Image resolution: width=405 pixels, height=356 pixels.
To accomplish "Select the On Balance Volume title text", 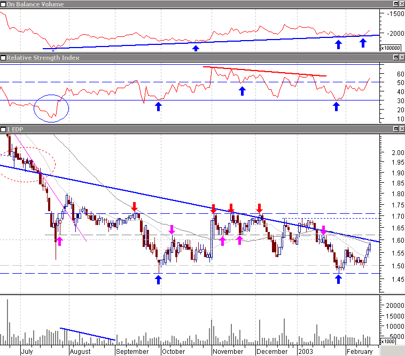I will click(35, 4).
